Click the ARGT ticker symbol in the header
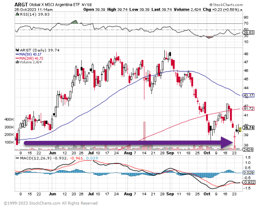 (21, 5)
